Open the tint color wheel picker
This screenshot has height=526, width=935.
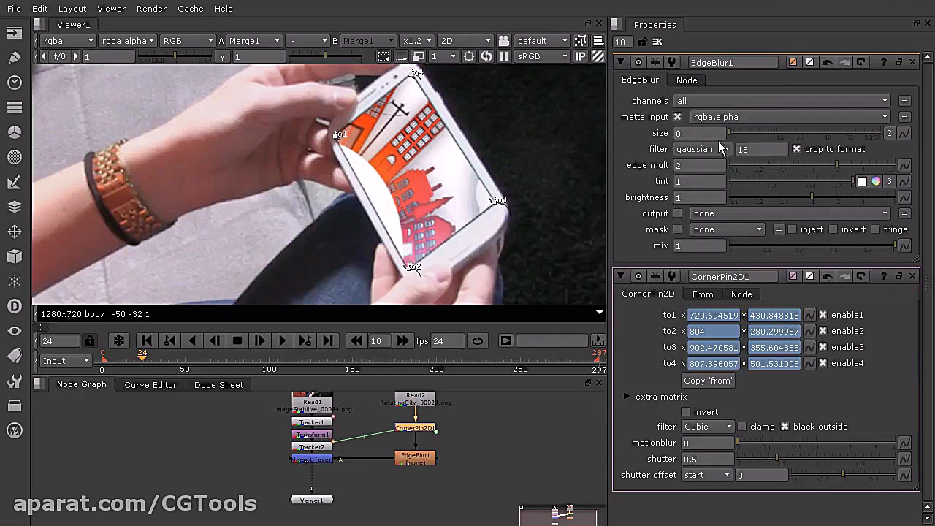point(876,181)
